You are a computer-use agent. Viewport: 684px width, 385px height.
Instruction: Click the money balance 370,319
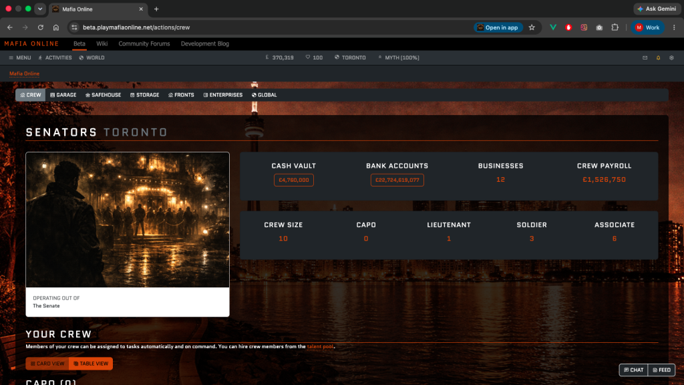[280, 57]
